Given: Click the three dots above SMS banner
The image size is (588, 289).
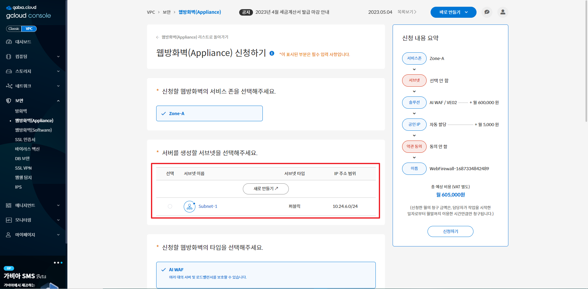Looking at the screenshot, I should click(58, 263).
